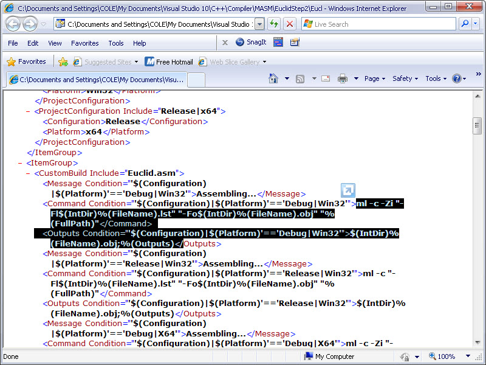Open the Safety command menu

point(405,78)
